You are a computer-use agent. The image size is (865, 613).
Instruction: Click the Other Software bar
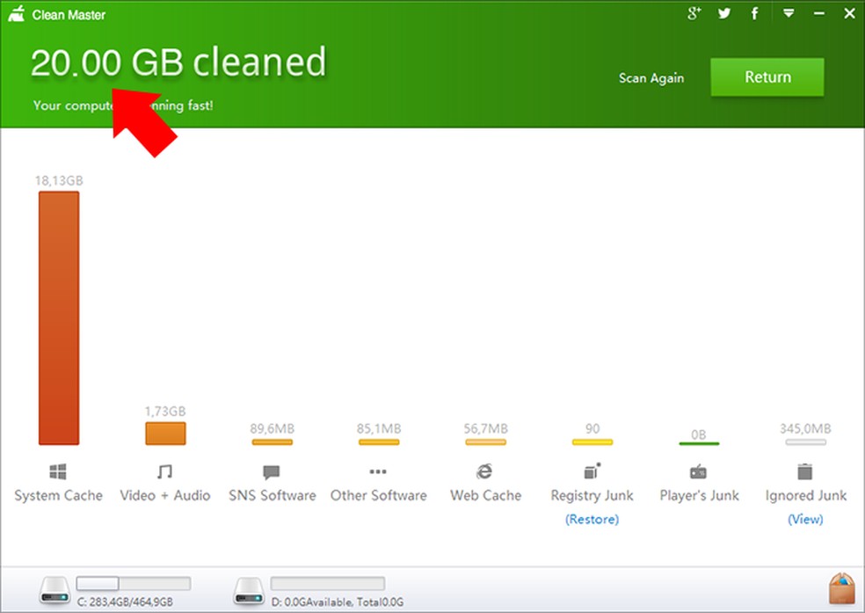(379, 442)
